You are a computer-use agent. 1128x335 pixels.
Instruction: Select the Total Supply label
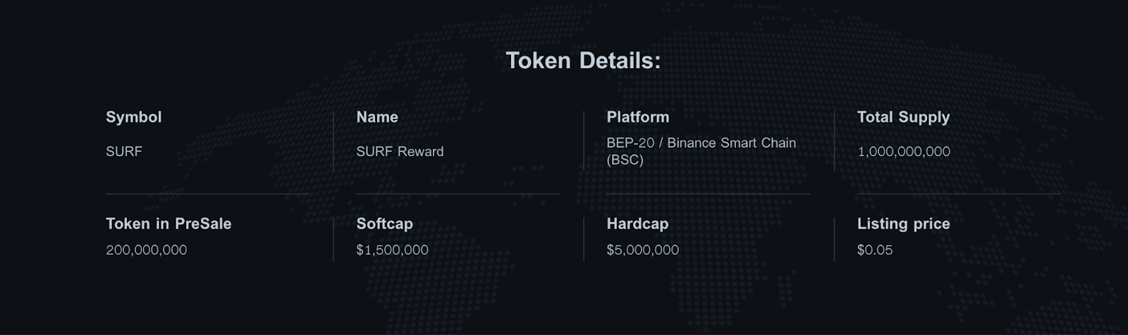pyautogui.click(x=903, y=118)
